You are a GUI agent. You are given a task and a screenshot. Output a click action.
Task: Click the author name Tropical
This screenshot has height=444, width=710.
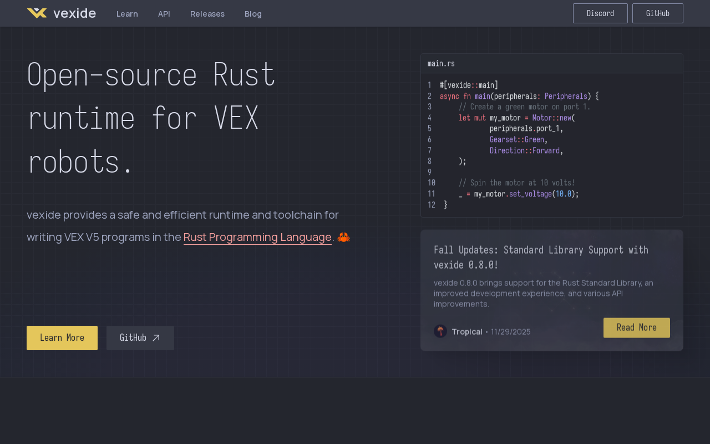click(x=466, y=332)
